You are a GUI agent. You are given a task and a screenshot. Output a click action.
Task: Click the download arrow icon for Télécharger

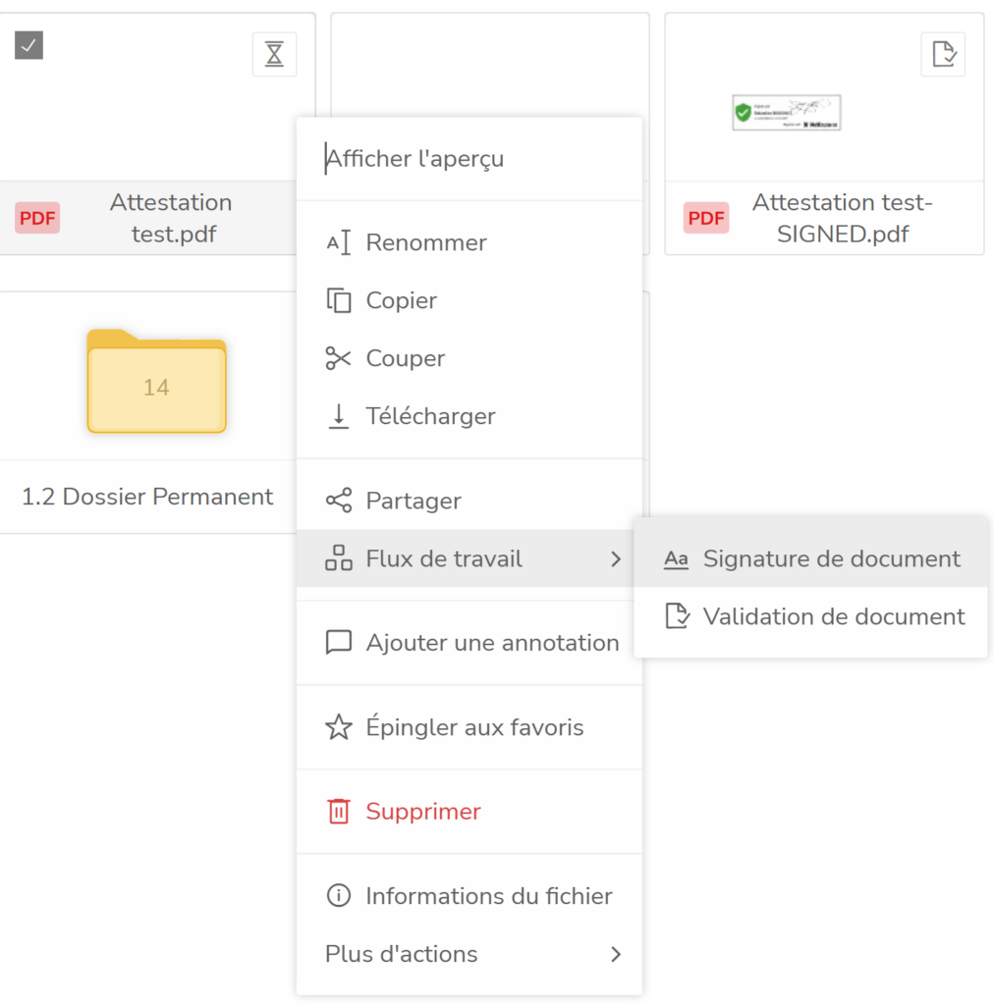pyautogui.click(x=338, y=416)
